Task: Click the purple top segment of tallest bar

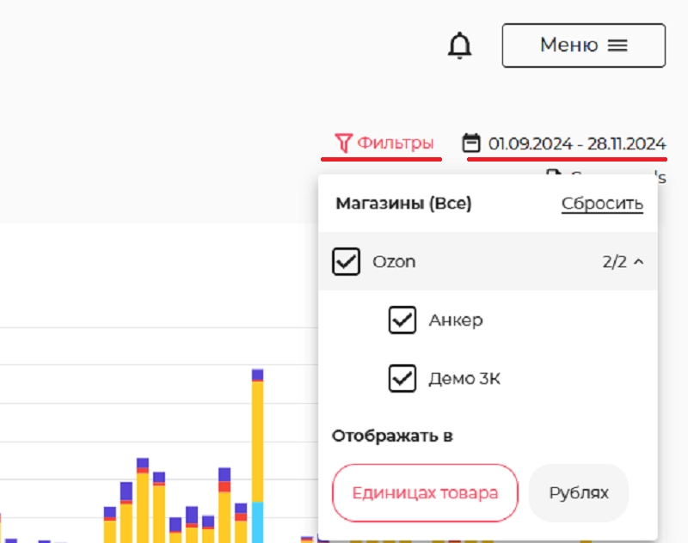Action: (x=257, y=374)
